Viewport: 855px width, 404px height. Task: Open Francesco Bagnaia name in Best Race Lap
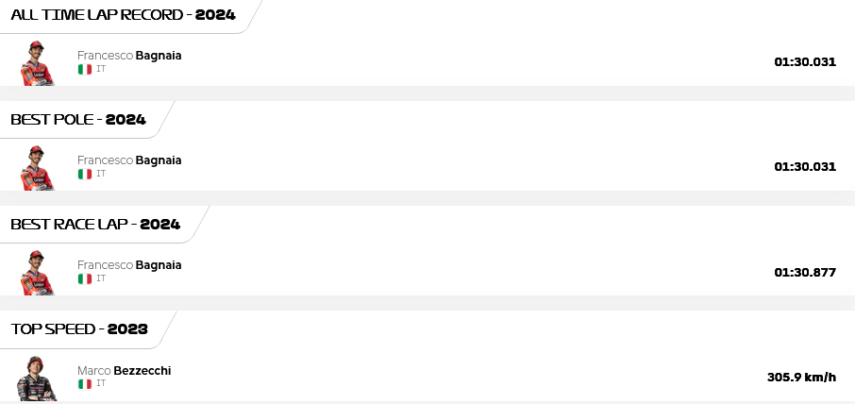(x=129, y=265)
